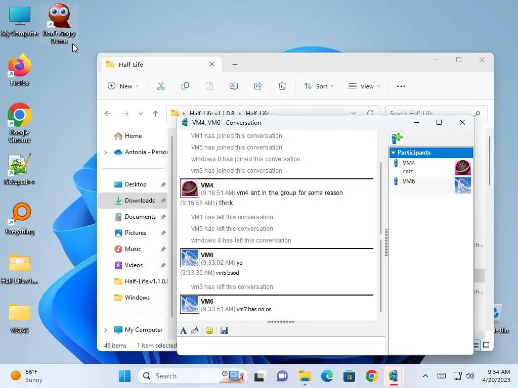This screenshot has width=518, height=388.
Task: Select Downloads in the navigation pane
Action: (133, 201)
